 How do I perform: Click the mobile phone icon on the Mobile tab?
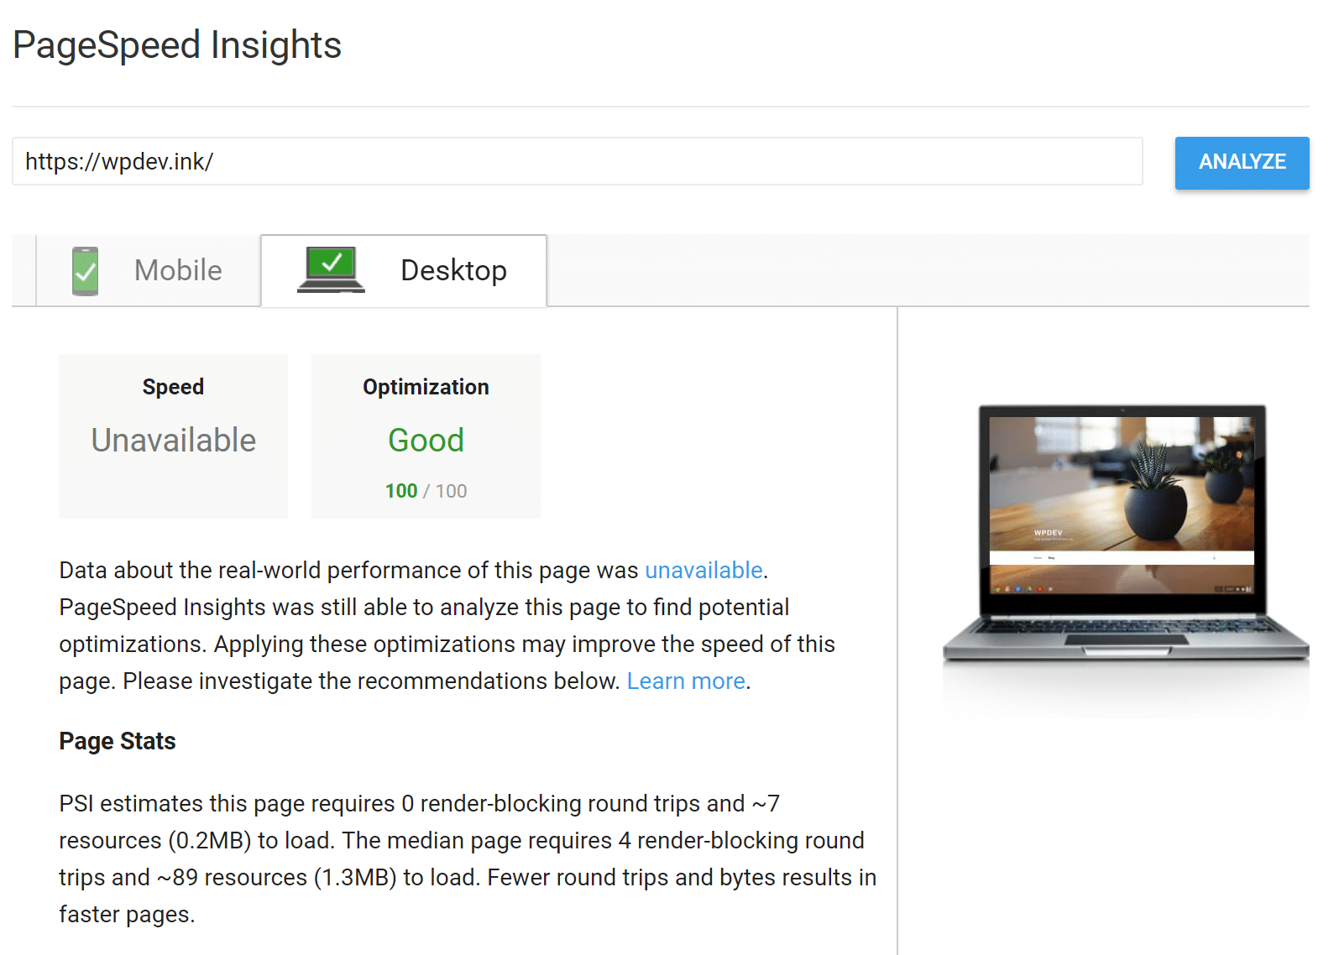click(x=85, y=270)
